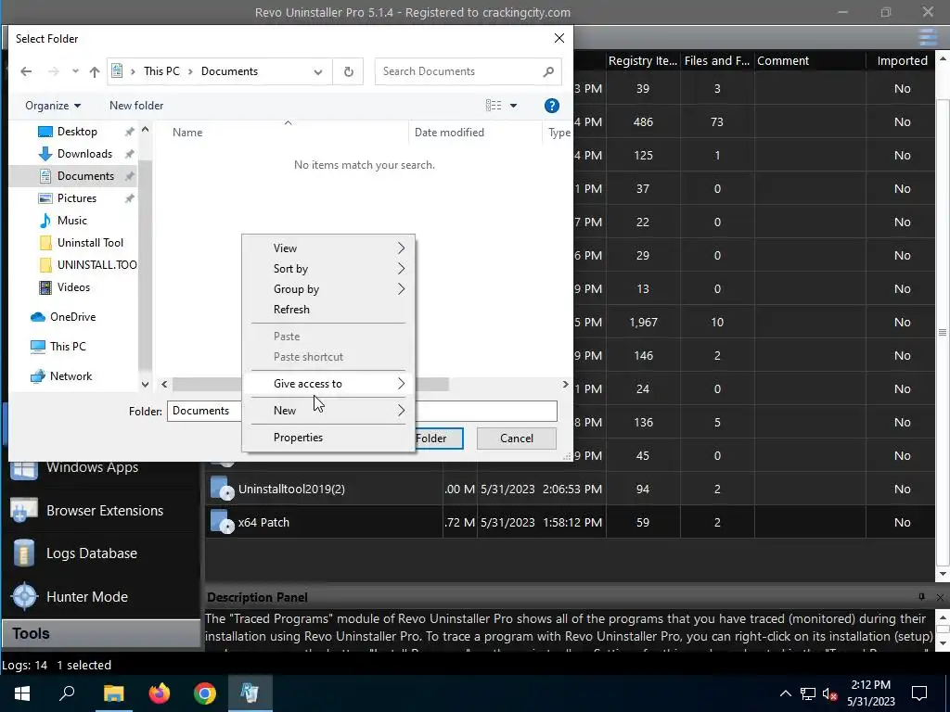Screen dimensions: 950x712
Task: Select Network in the navigation pane
Action: click(71, 376)
